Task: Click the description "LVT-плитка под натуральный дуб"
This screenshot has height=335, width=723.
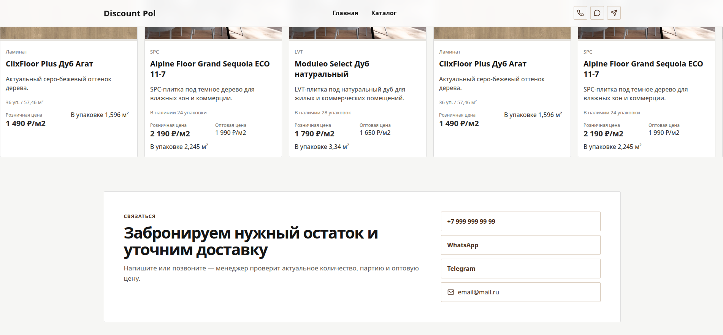Action: click(x=350, y=94)
